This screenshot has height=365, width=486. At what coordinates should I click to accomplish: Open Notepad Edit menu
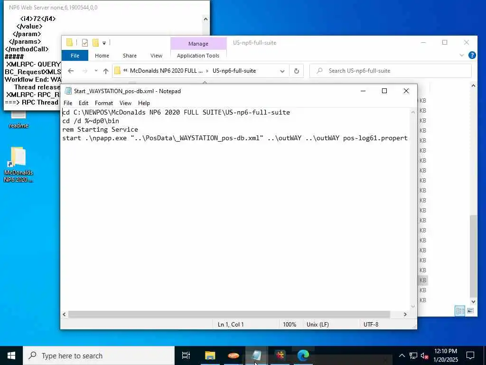[x=83, y=103]
